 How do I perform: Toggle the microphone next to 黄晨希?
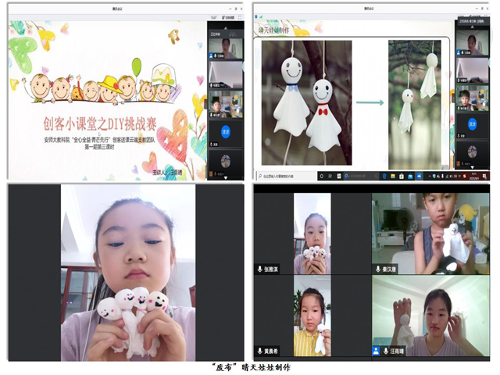(x=261, y=351)
